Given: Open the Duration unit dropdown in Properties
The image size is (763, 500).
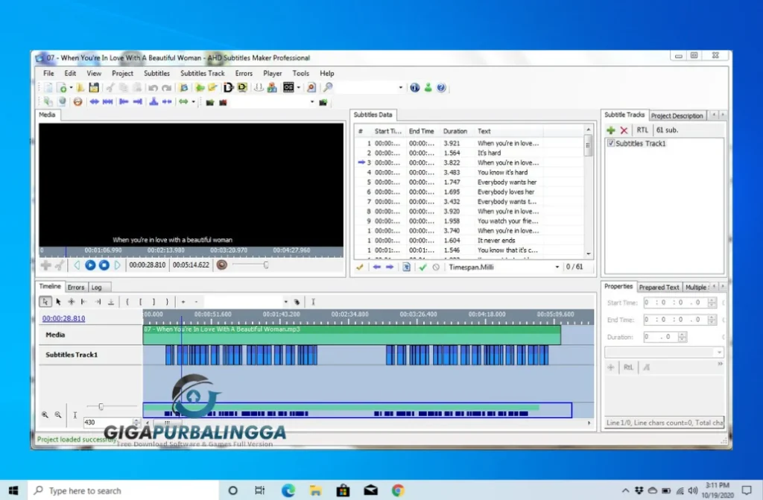Looking at the screenshot, I should [x=718, y=352].
